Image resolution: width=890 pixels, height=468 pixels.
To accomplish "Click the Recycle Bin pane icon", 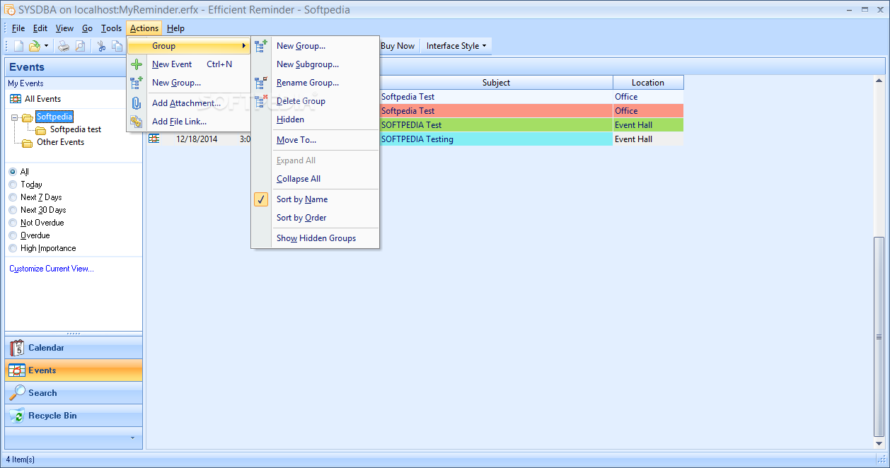I will pyautogui.click(x=17, y=416).
